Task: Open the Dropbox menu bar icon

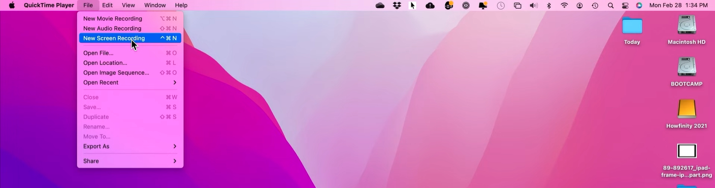Action: coord(397,5)
